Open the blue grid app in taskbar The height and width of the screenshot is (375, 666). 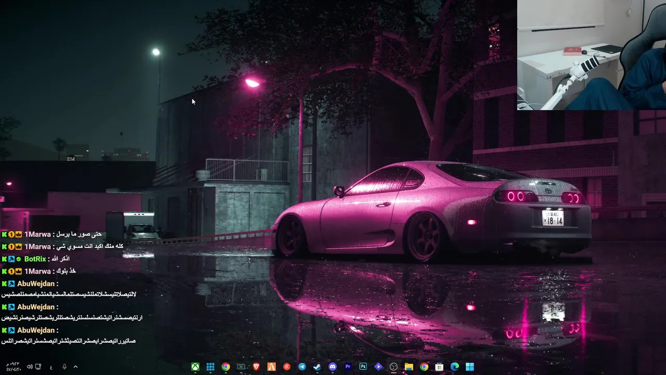coord(210,367)
